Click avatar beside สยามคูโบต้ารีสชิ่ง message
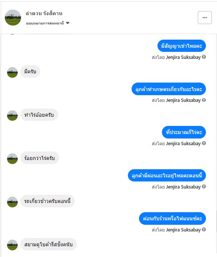 [x=12, y=245]
